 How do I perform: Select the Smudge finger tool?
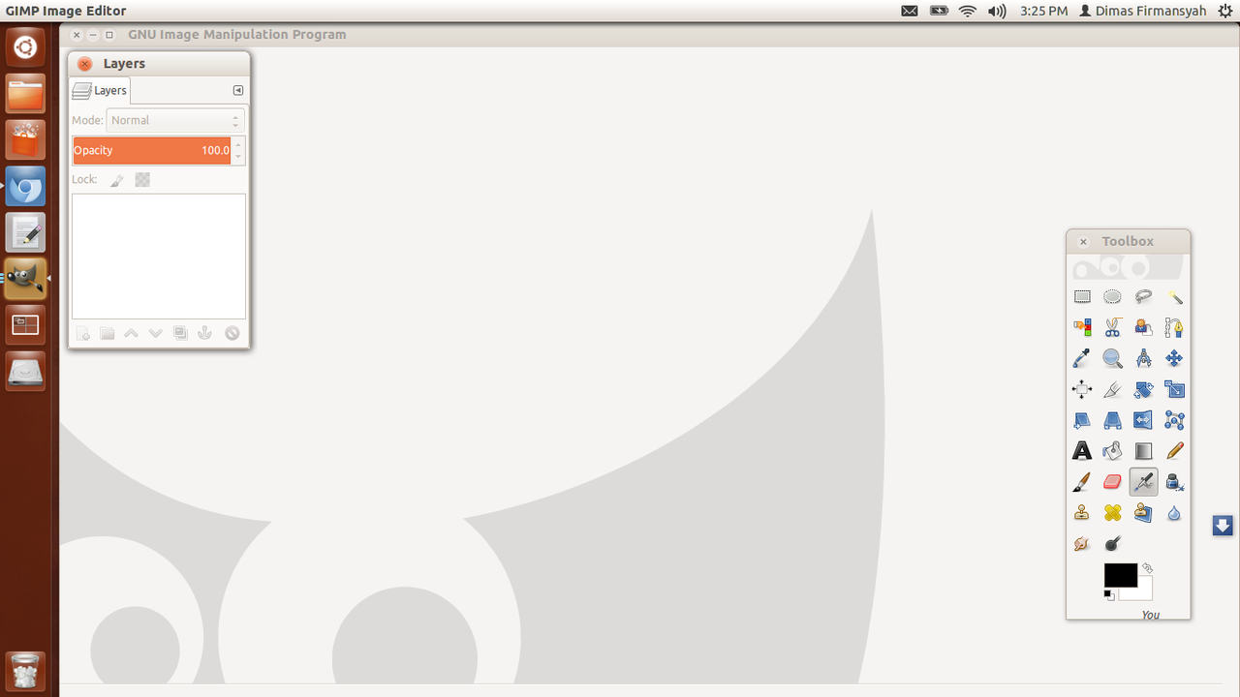[1082, 544]
